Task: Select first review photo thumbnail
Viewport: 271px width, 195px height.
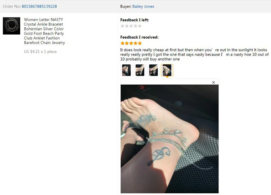Action: (126, 70)
